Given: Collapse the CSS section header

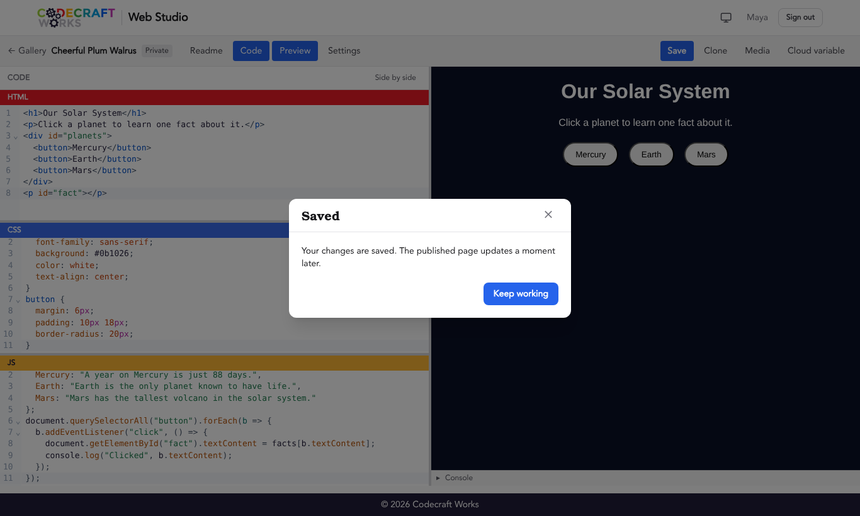Looking at the screenshot, I should pyautogui.click(x=214, y=230).
